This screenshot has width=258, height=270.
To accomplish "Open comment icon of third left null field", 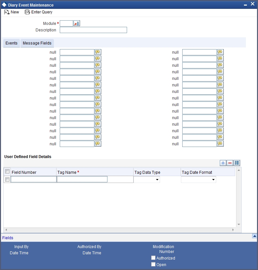I will point(98,65).
